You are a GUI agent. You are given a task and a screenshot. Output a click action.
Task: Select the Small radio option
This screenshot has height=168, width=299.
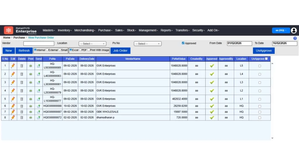tap(60, 50)
